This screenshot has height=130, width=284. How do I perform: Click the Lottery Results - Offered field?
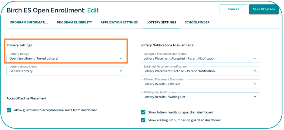coord(194,84)
